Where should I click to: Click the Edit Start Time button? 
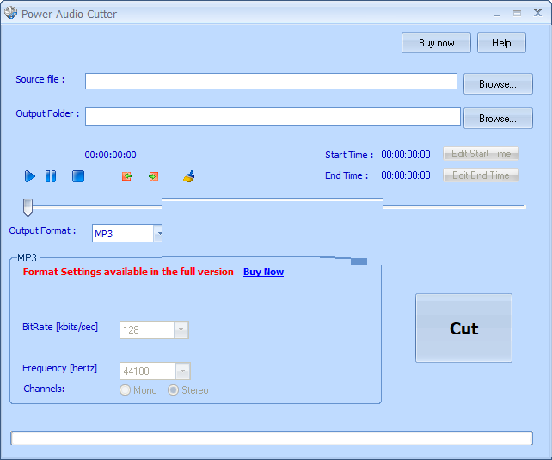pyautogui.click(x=481, y=154)
